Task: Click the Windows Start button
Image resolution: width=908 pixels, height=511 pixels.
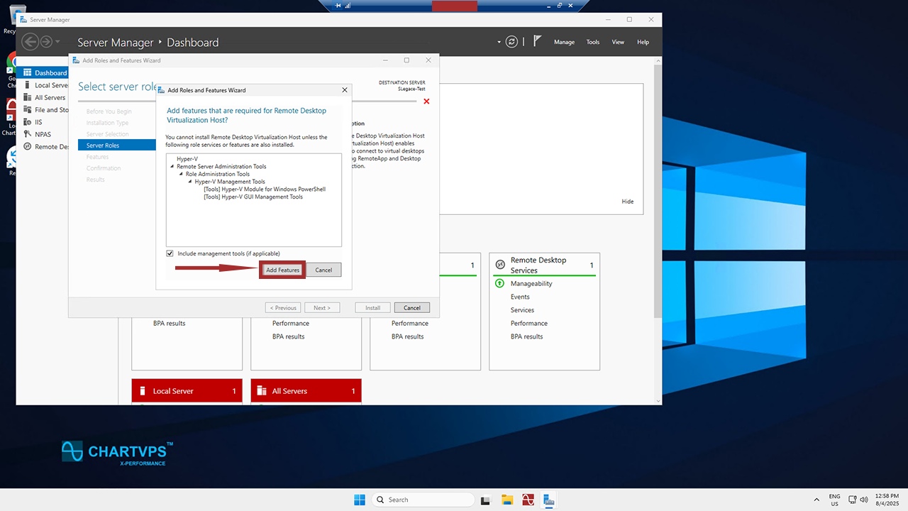Action: pyautogui.click(x=360, y=500)
